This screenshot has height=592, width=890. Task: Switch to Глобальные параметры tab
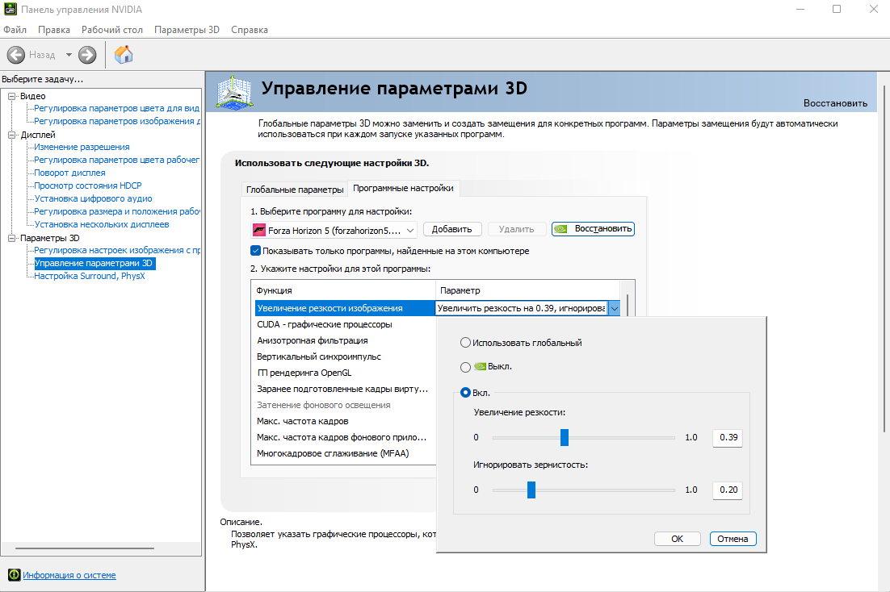295,190
